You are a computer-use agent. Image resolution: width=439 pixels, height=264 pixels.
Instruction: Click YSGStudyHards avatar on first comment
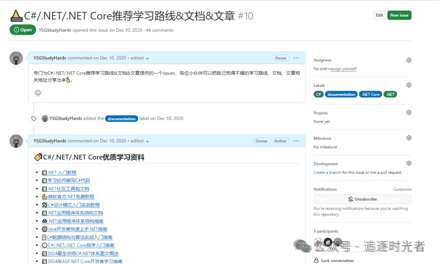point(16,58)
